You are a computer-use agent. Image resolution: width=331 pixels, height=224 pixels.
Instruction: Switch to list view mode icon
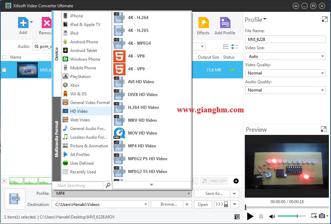(226, 46)
